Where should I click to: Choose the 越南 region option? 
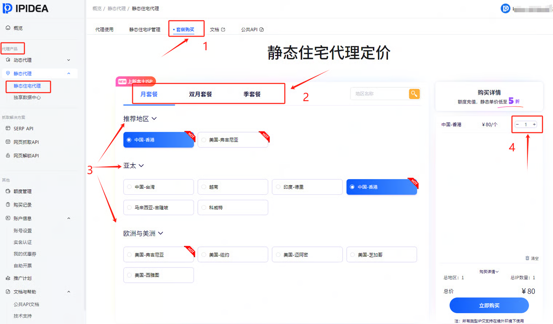pyautogui.click(x=204, y=187)
